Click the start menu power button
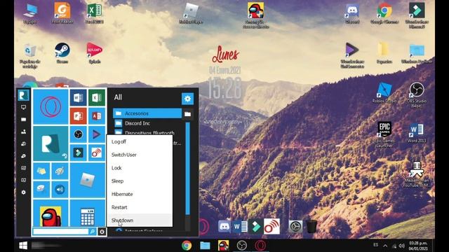The image size is (449, 252). point(102,232)
